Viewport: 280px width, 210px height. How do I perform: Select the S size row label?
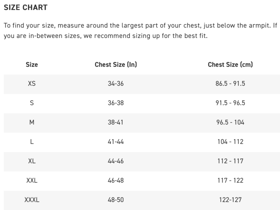(x=32, y=103)
